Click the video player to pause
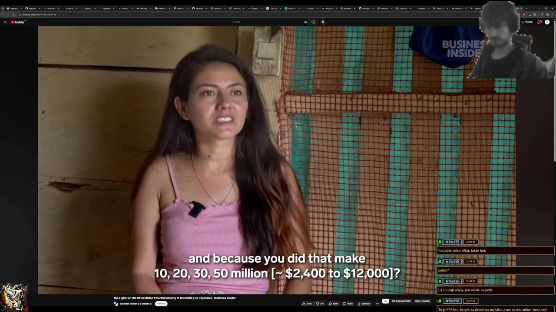556x312 pixels. pyautogui.click(x=277, y=160)
